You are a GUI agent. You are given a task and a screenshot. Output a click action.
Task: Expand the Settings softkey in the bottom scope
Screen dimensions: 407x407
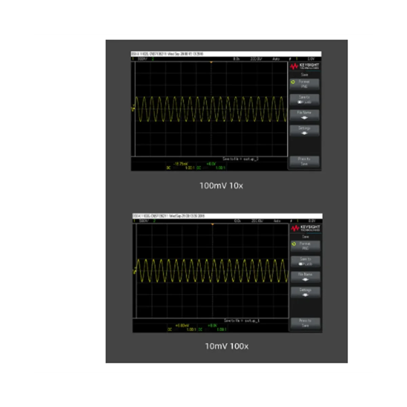point(306,292)
